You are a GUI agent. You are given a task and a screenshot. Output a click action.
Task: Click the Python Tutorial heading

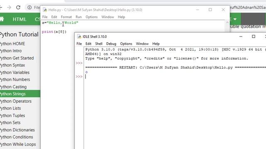click(19, 34)
